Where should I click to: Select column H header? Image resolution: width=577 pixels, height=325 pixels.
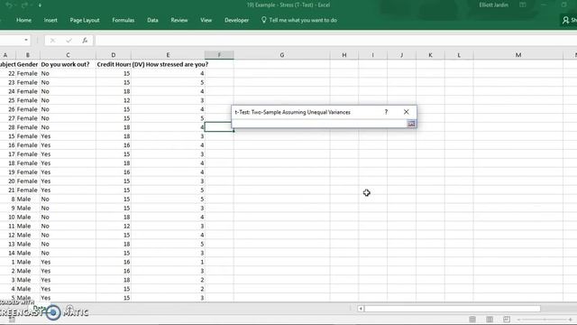344,55
